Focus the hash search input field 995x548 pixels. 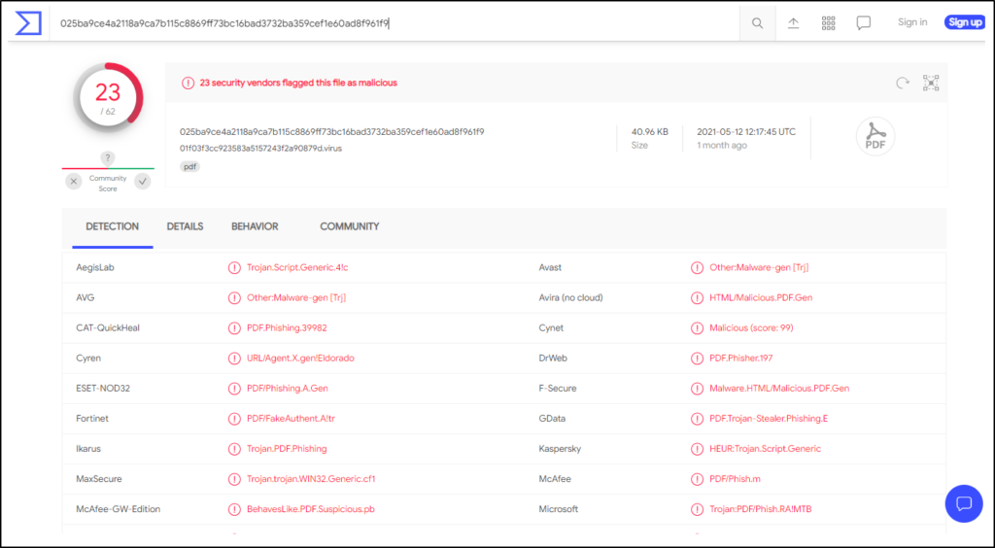click(395, 23)
